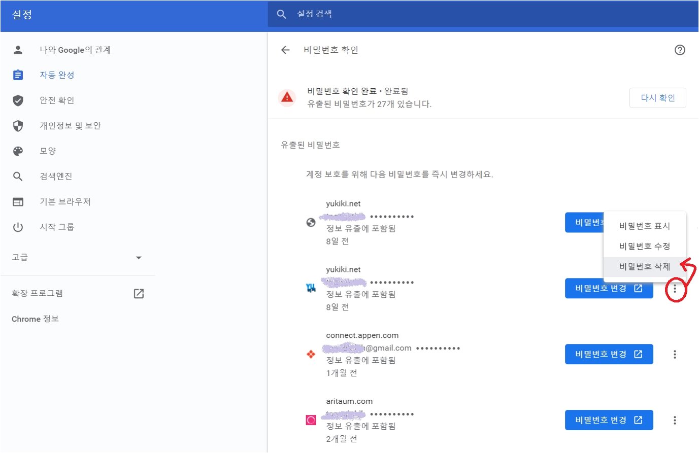Select 비밀번호 수정 in the context menu
This screenshot has width=699, height=453.
(x=645, y=246)
